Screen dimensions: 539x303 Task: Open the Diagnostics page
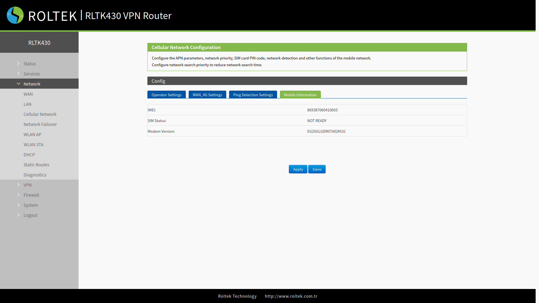coord(35,175)
